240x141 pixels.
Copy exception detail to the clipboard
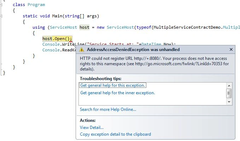pos(116,134)
